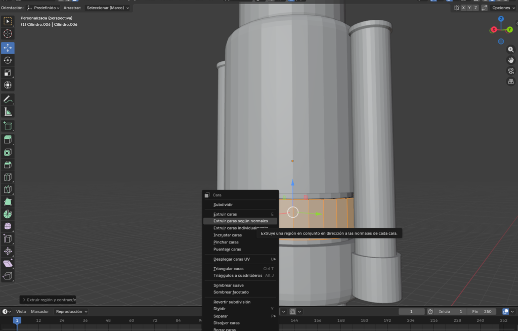Choose the Rotate tool in toolbar
This screenshot has width=518, height=331.
click(8, 60)
